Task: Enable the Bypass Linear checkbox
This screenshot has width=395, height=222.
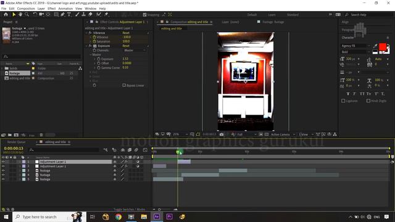Action: coord(124,85)
